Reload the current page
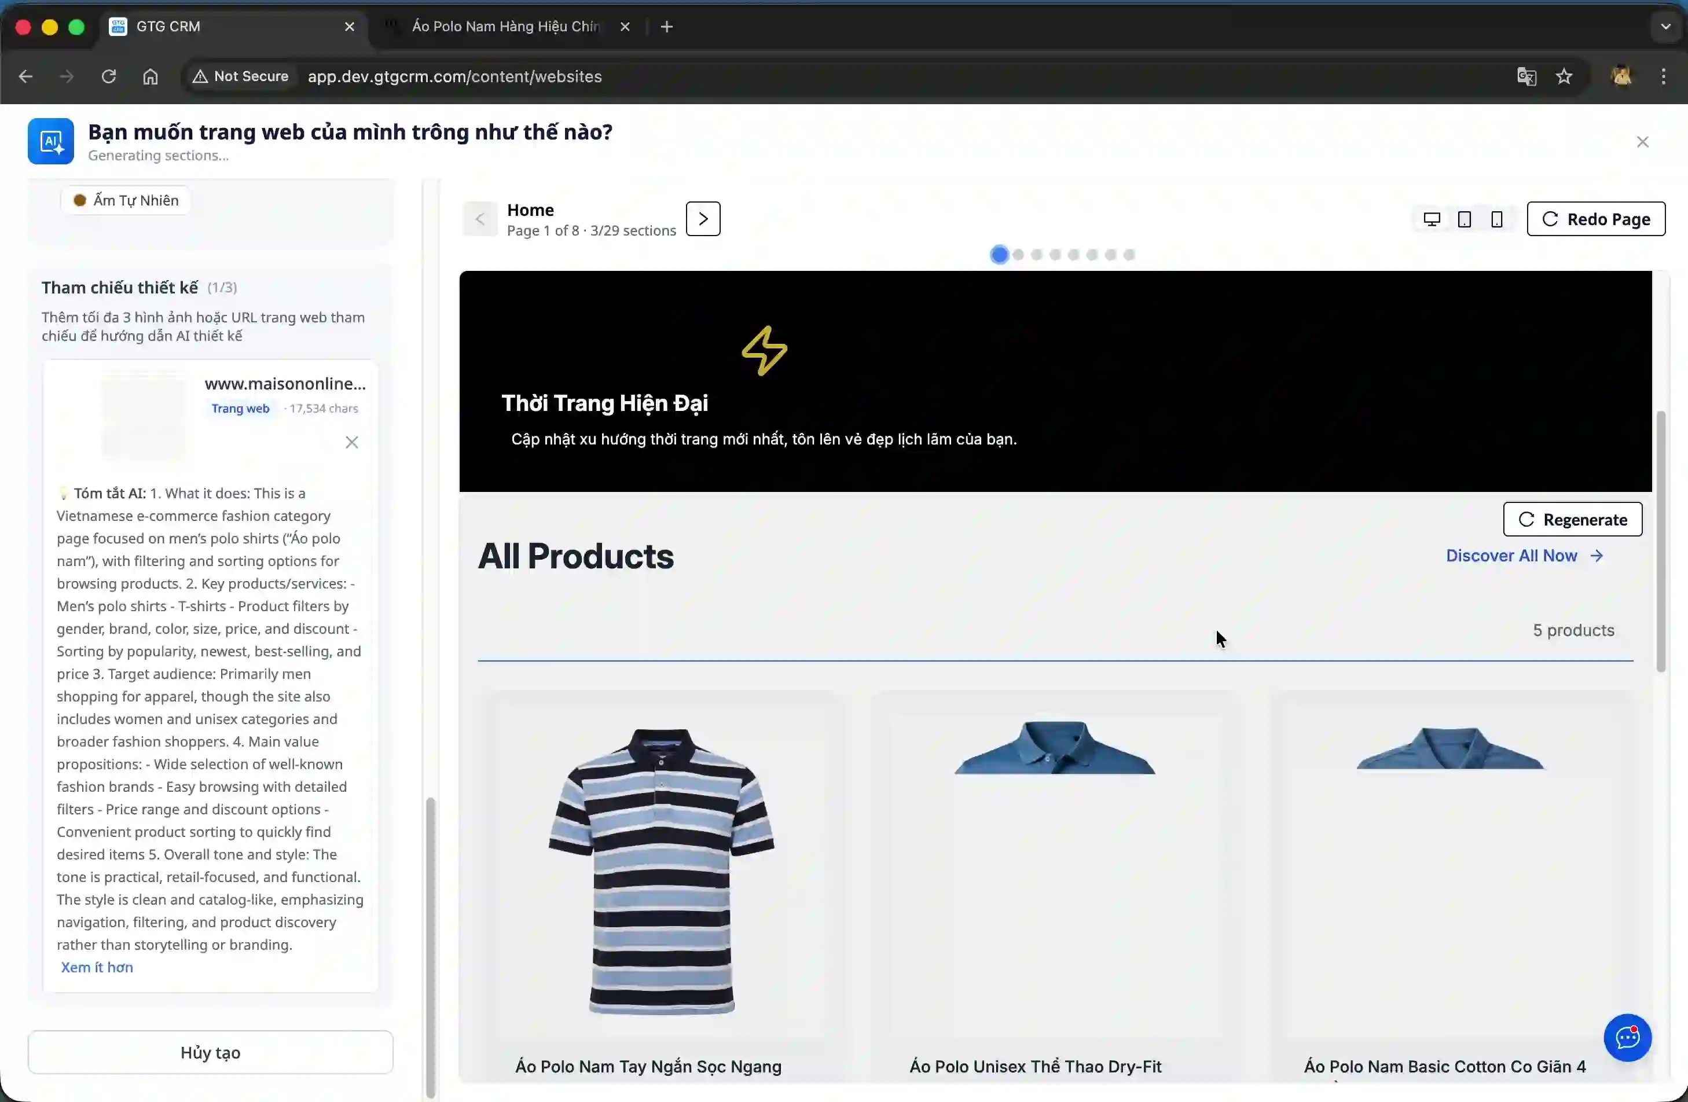 108,76
